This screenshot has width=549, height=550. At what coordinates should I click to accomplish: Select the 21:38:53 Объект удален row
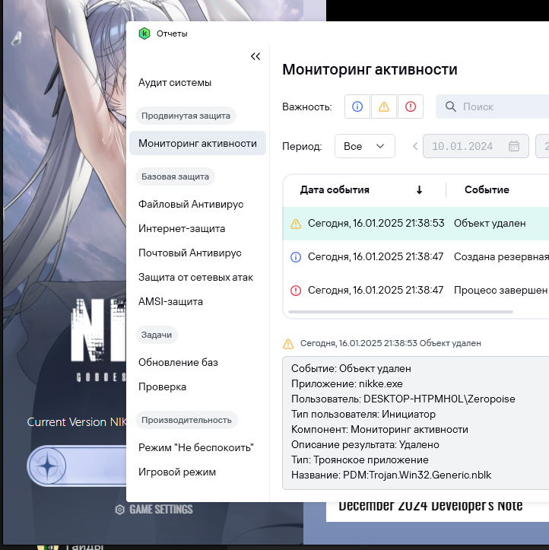click(x=416, y=224)
